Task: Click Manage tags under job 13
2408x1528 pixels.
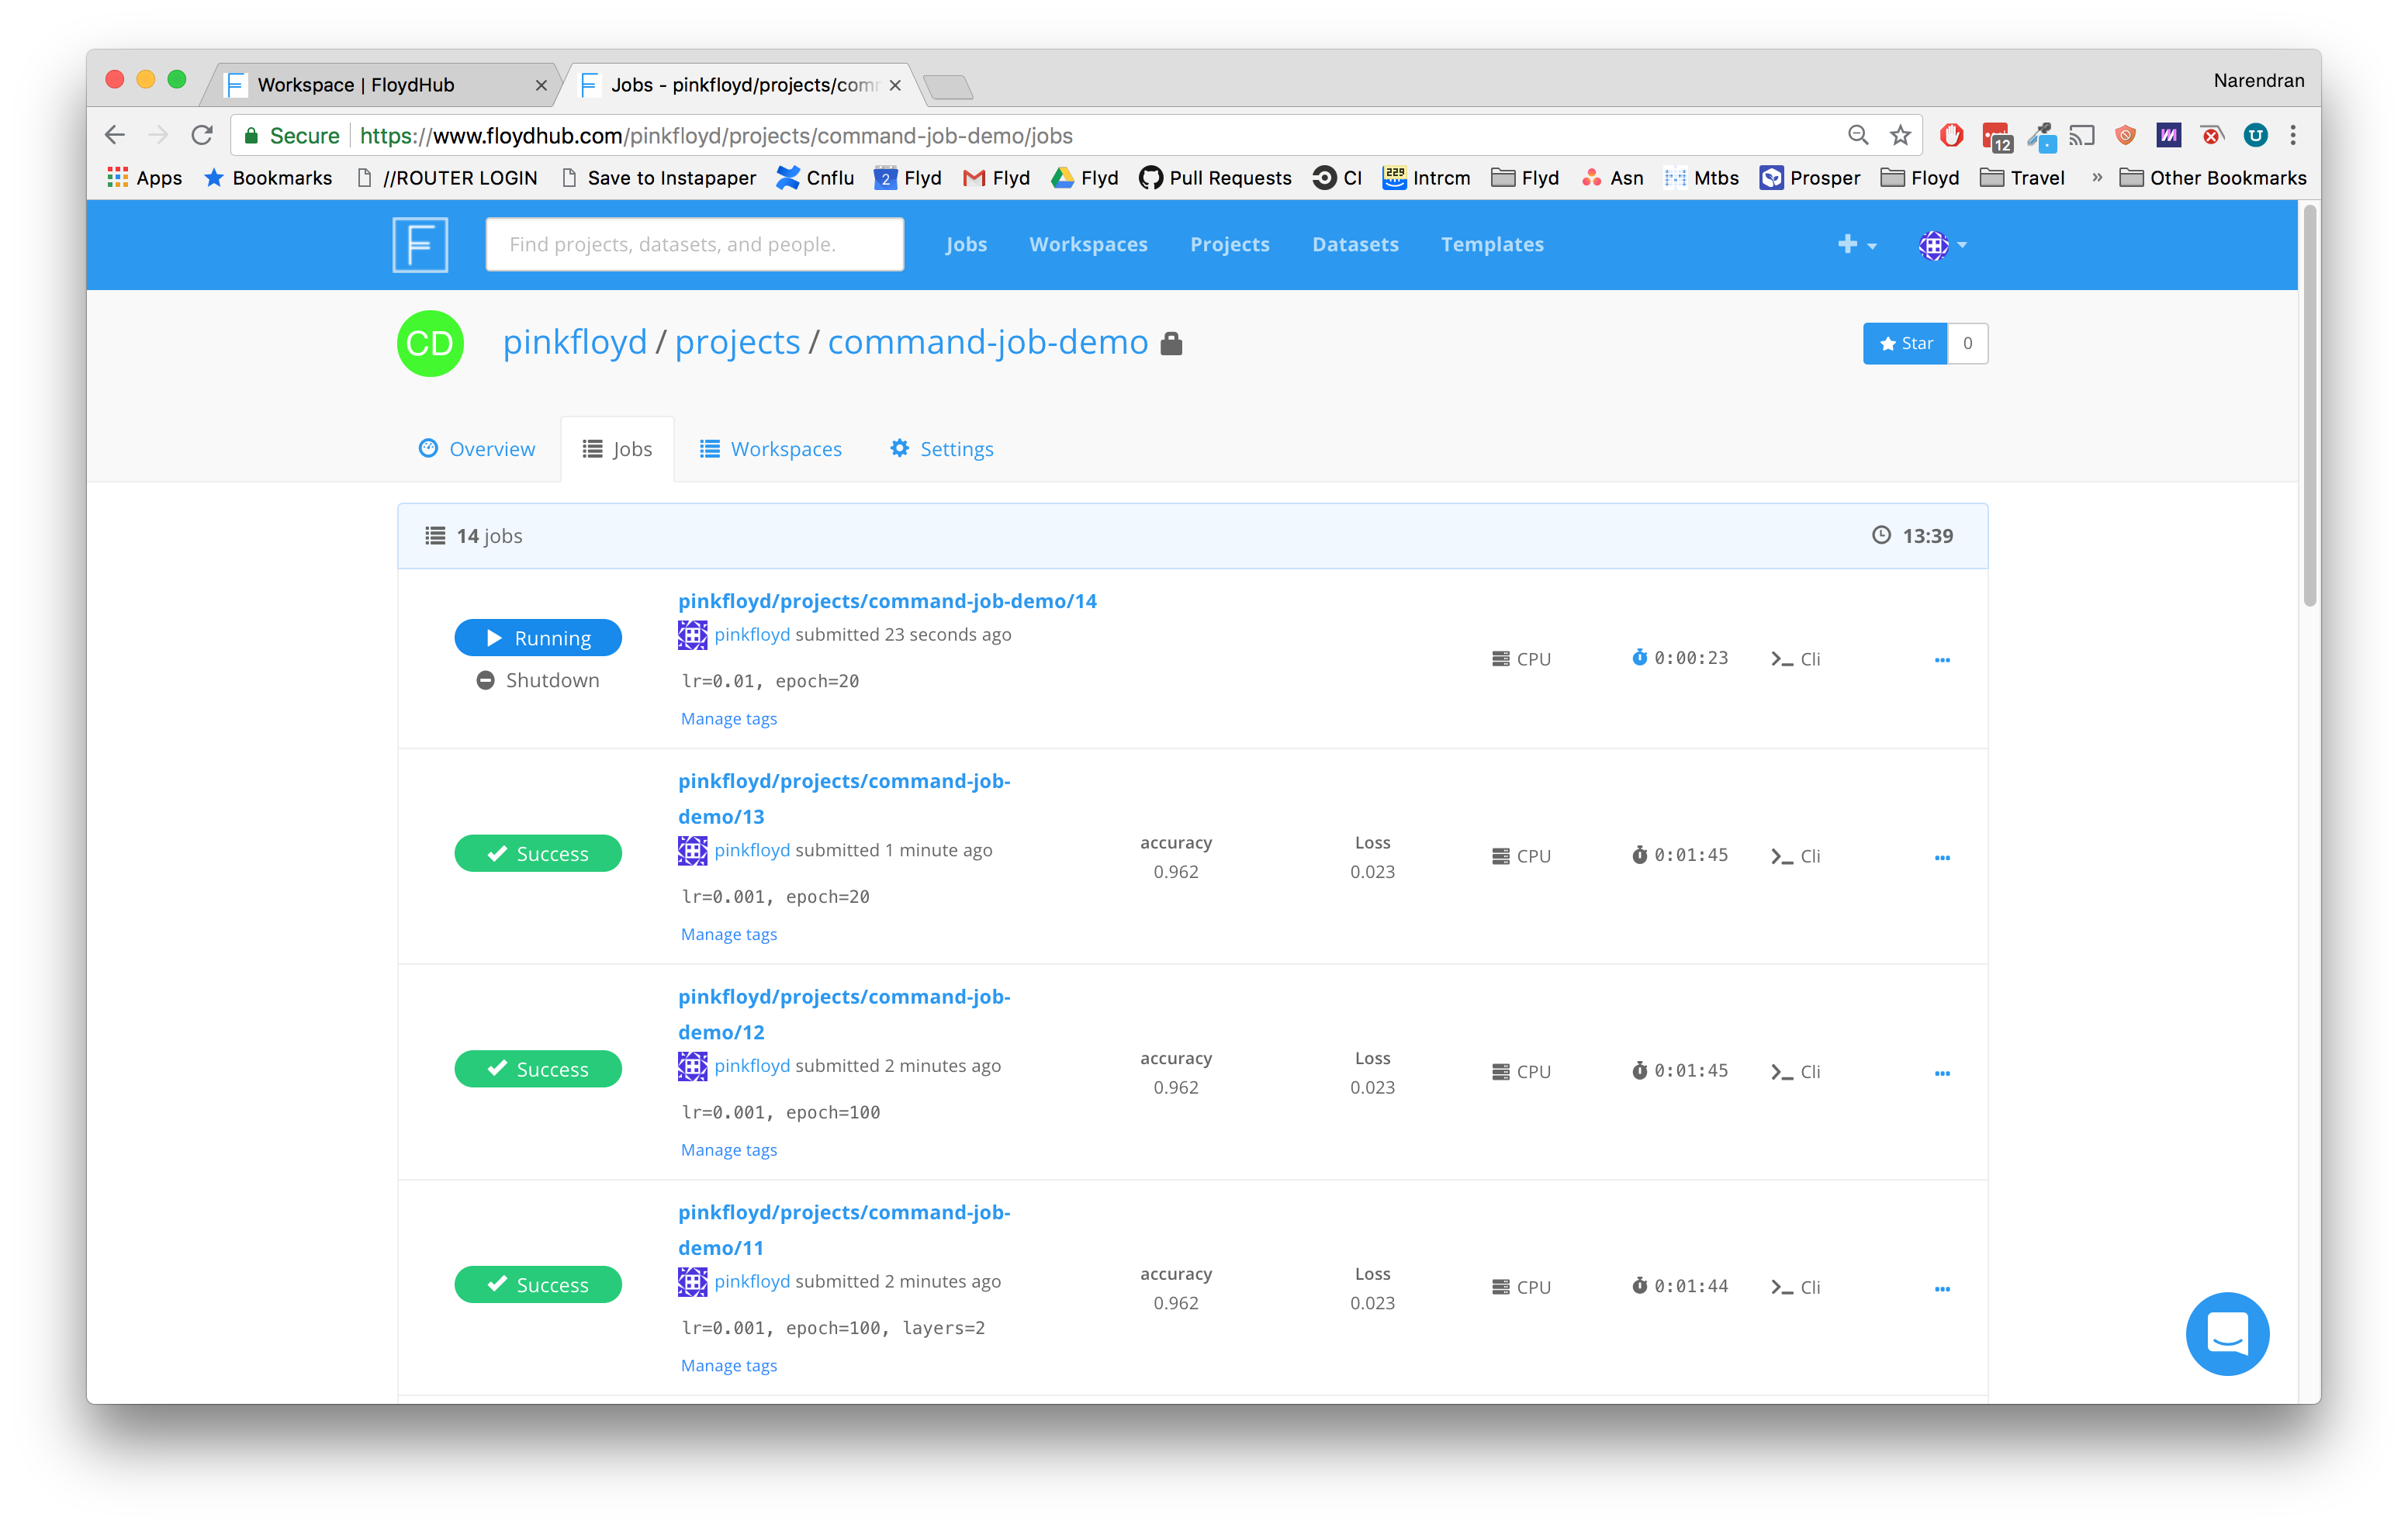Action: click(x=728, y=934)
